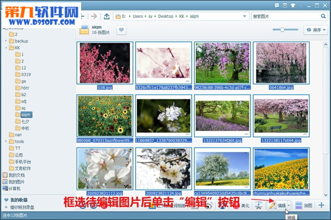Click file name 98238c88-396b-4c3d-a07f-c
Viewport: 331px width, 220px height.
(222, 87)
